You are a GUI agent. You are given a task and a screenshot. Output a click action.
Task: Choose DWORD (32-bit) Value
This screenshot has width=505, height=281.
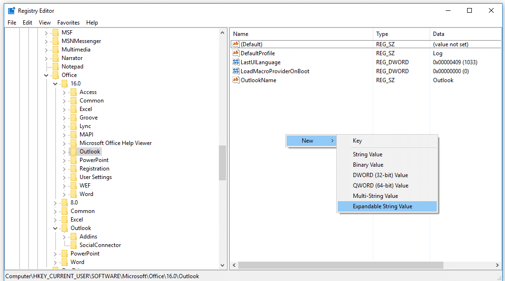pyautogui.click(x=387, y=175)
